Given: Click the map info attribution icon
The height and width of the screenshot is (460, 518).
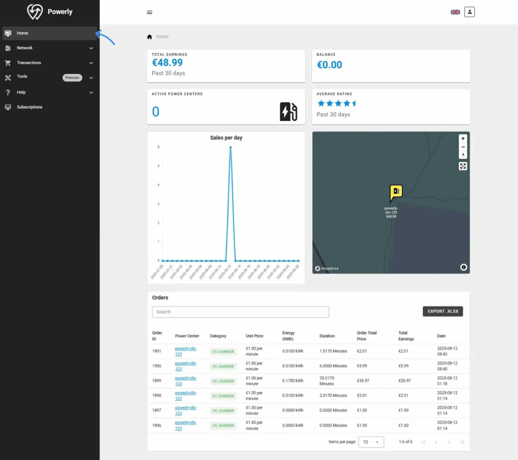Looking at the screenshot, I should [463, 267].
